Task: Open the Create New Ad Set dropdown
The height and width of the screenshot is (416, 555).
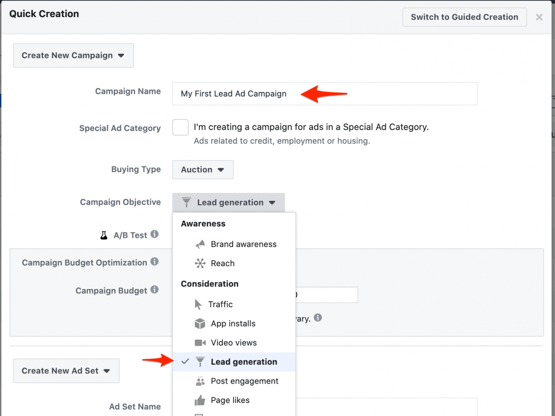Action: pos(66,371)
